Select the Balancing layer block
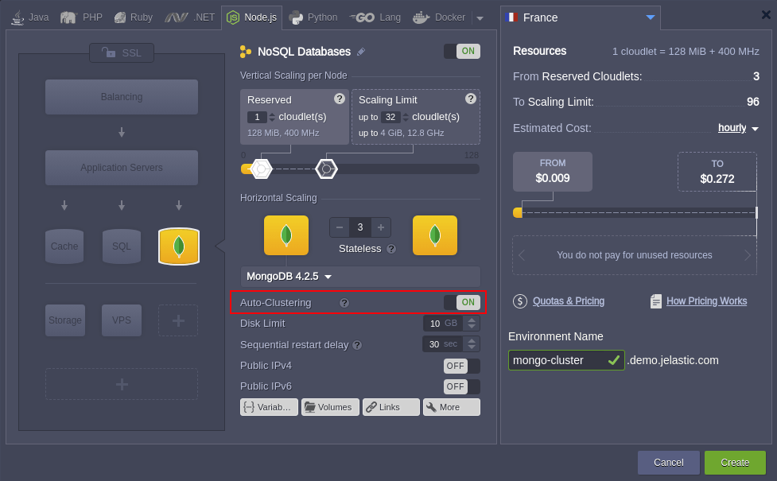Image resolution: width=777 pixels, height=481 pixels. click(x=122, y=97)
